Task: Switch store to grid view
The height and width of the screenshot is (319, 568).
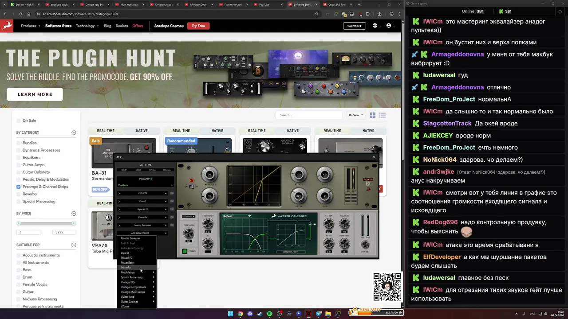Action: pos(373,115)
